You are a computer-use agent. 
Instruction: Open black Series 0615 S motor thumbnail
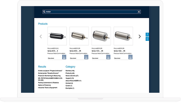pyautogui.click(x=57, y=36)
